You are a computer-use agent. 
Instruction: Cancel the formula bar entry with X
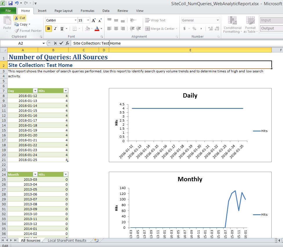click(55, 43)
